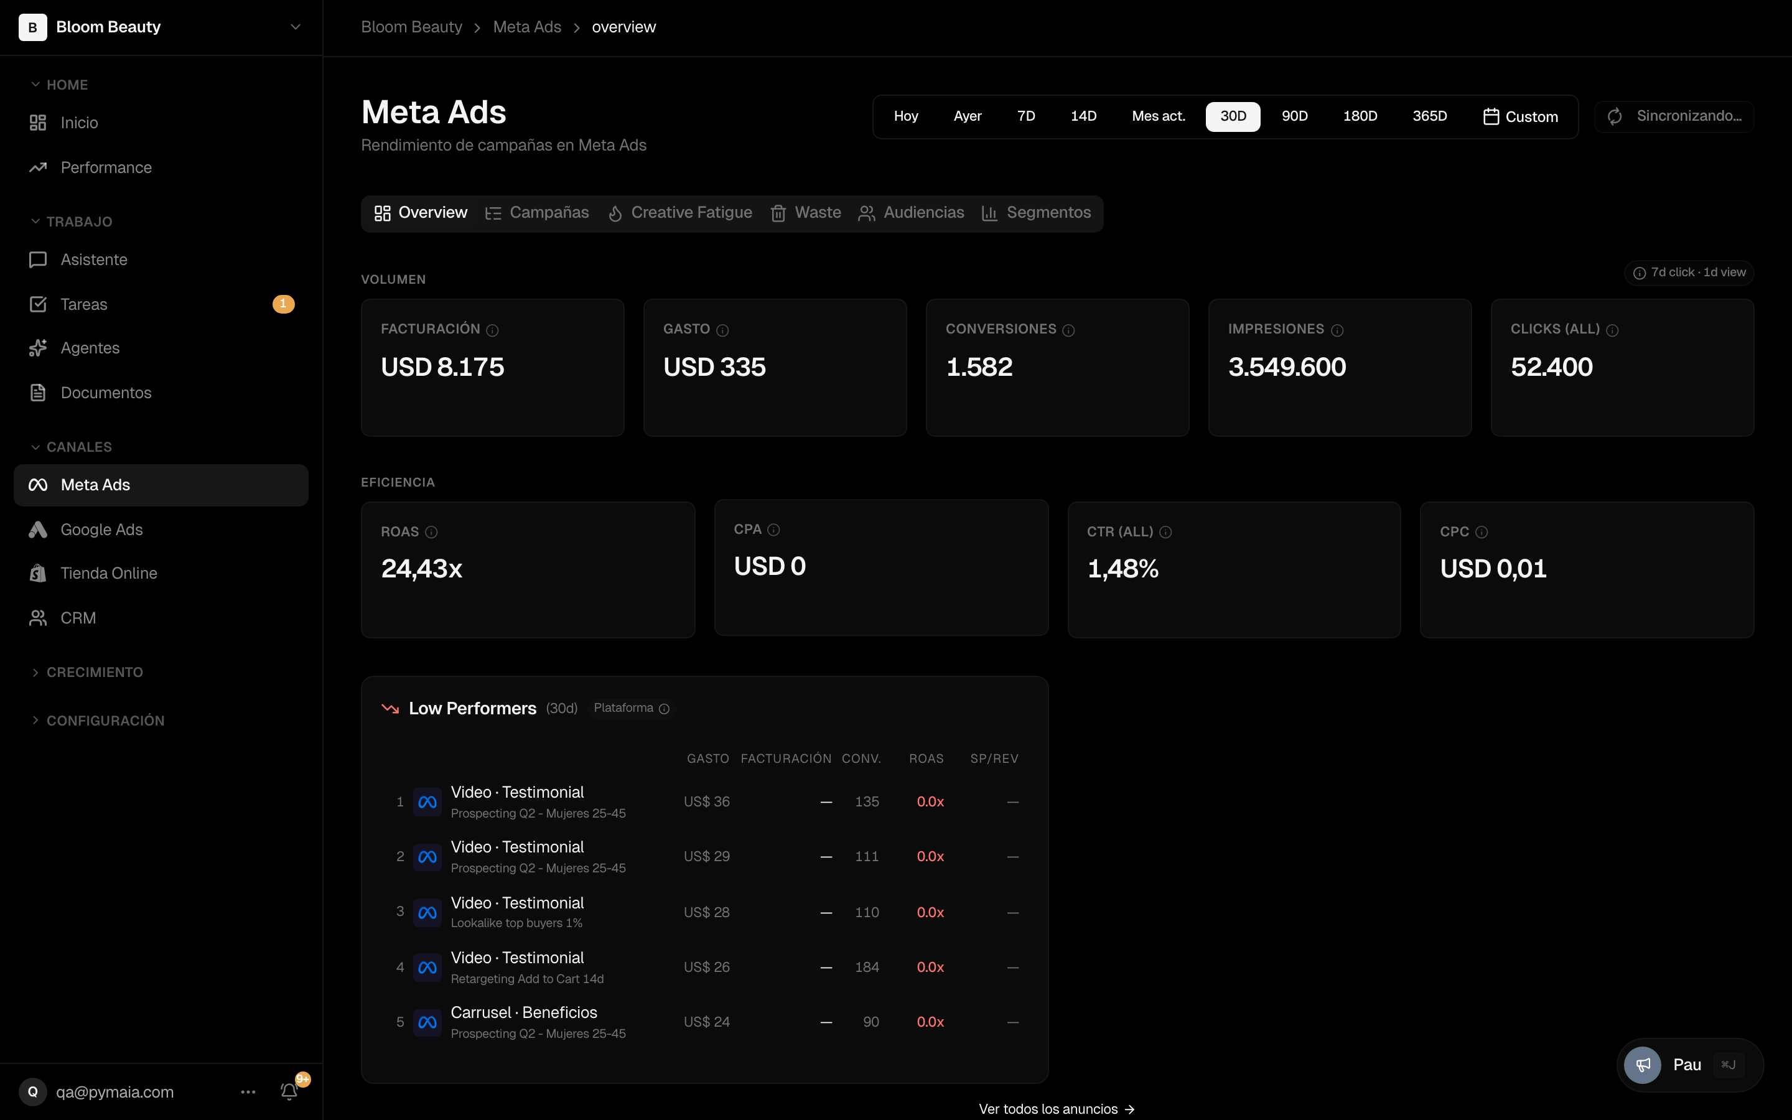This screenshot has width=1792, height=1120.
Task: Select the 30D date range
Action: pos(1233,117)
